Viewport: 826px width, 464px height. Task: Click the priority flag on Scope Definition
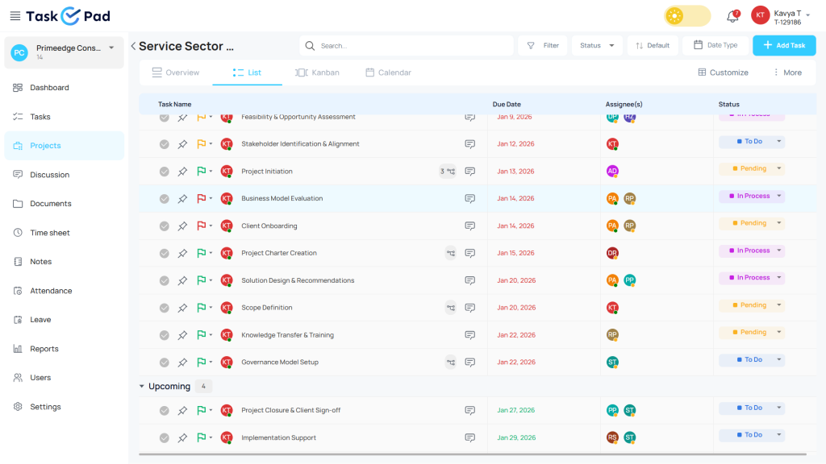coord(201,308)
